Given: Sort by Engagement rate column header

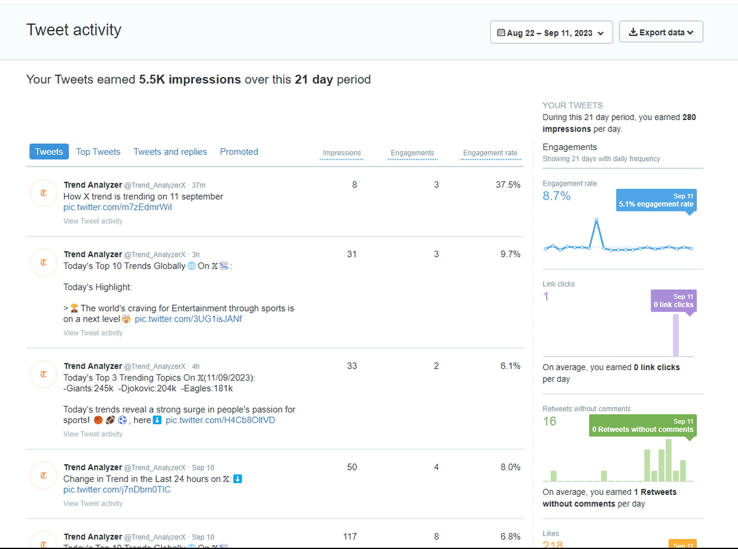Looking at the screenshot, I should pos(490,153).
